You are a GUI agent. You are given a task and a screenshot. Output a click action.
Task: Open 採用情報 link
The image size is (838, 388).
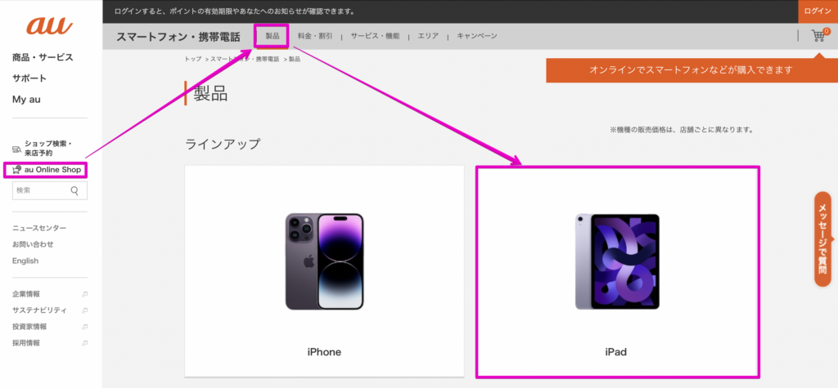[26, 343]
